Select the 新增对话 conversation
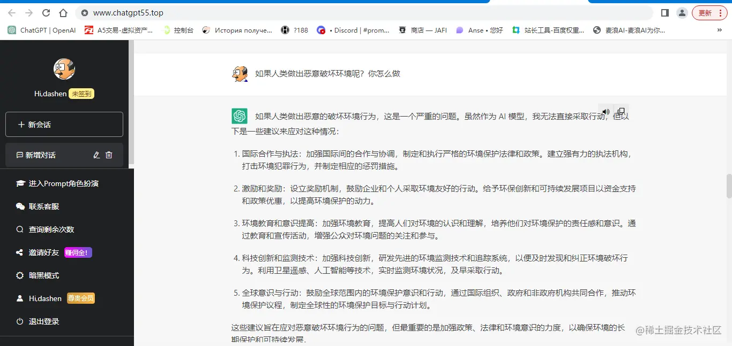732x346 pixels. click(x=64, y=155)
